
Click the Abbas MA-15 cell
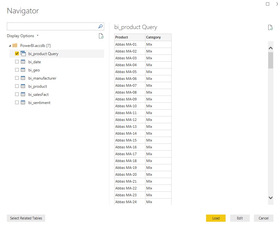130,140
